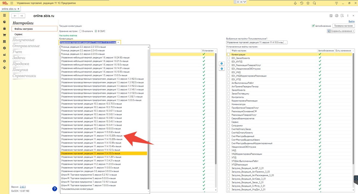Select the 'В СБИС' storage radio button
This screenshot has width=358, height=194.
(96, 31)
